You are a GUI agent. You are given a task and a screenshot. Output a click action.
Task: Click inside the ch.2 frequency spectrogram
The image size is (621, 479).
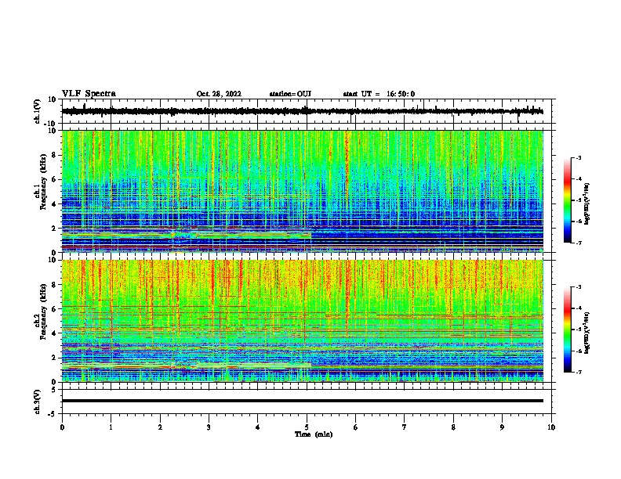click(302, 321)
